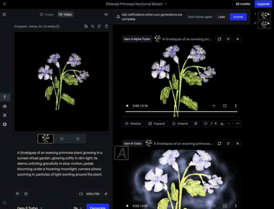The height and width of the screenshot is (209, 274).
Task: Toggle the sessions list sidebar icon
Action: [5, 14]
